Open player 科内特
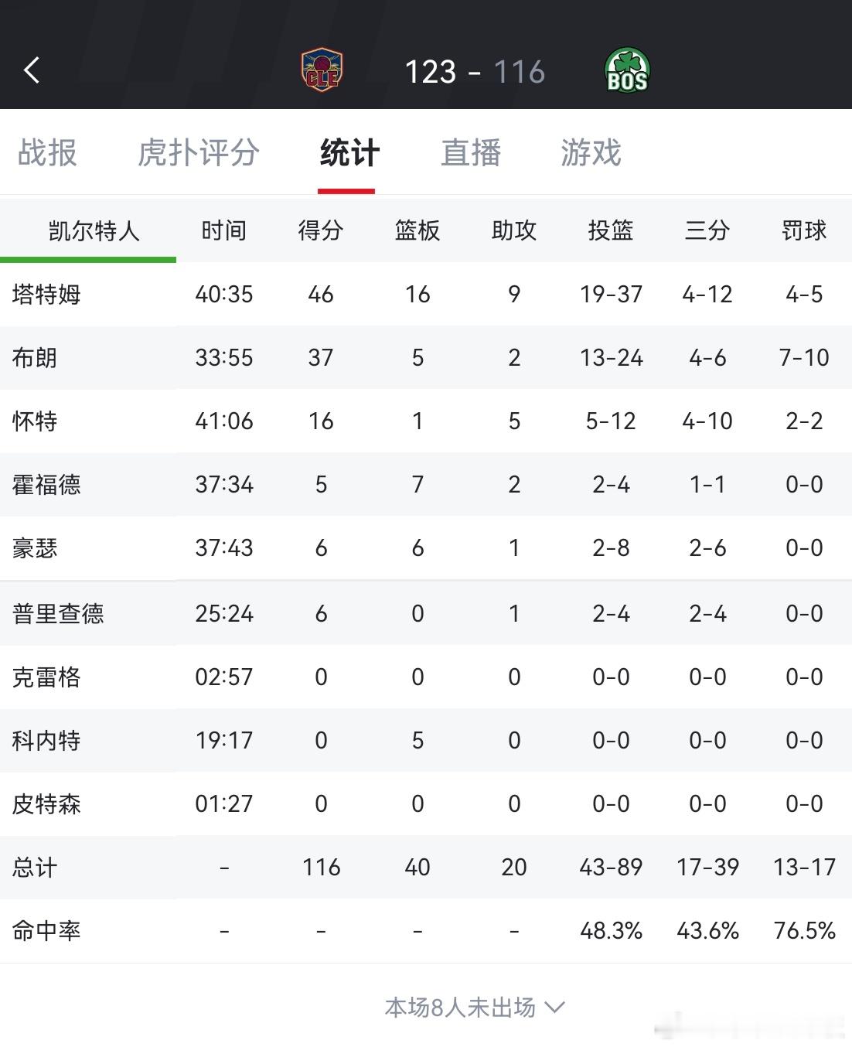The width and height of the screenshot is (852, 1047). [x=46, y=740]
